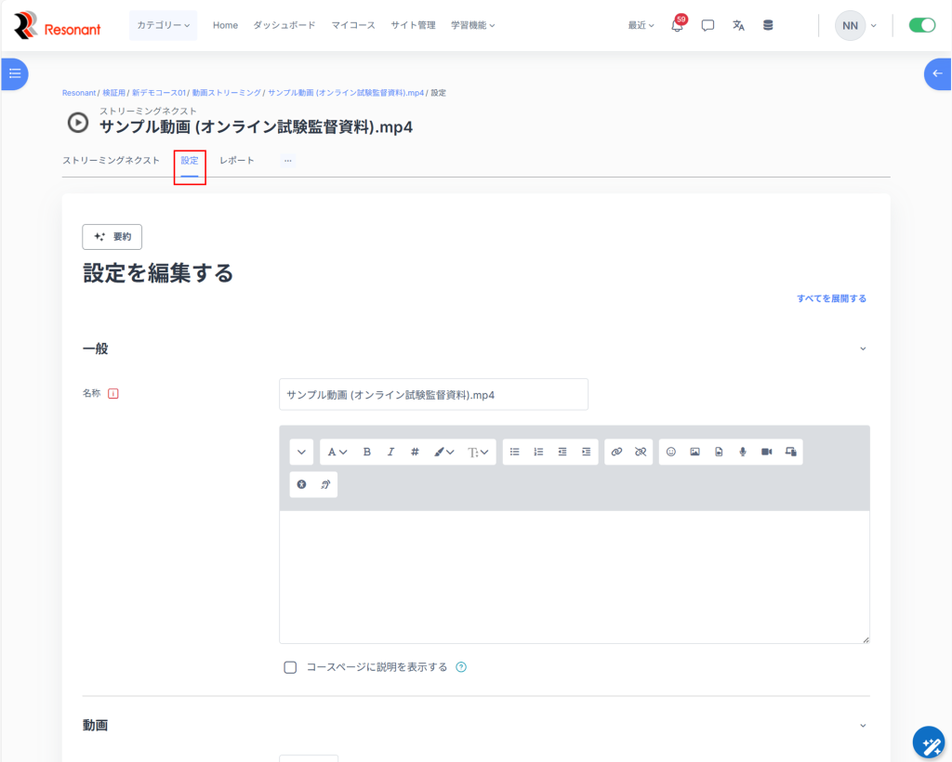Check 'コースページに説明を表示する' checkbox
This screenshot has height=762, width=952.
pyautogui.click(x=290, y=667)
